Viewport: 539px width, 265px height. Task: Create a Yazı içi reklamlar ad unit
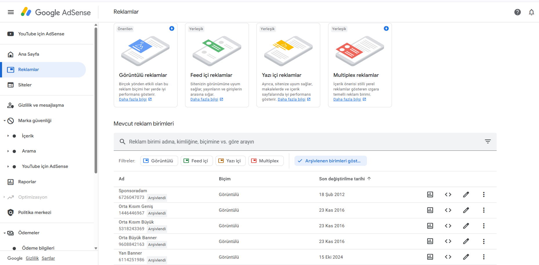(x=288, y=65)
